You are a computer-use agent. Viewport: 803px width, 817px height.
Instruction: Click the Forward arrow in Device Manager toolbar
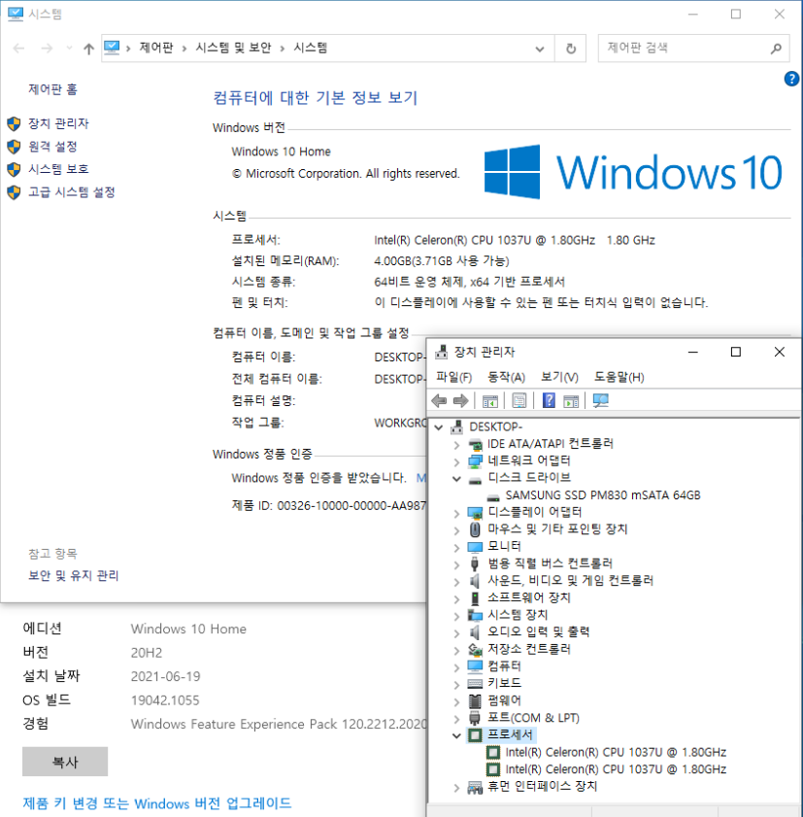click(x=461, y=400)
